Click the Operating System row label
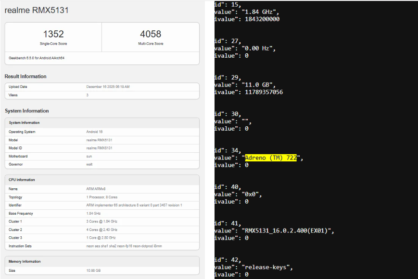 click(x=22, y=132)
